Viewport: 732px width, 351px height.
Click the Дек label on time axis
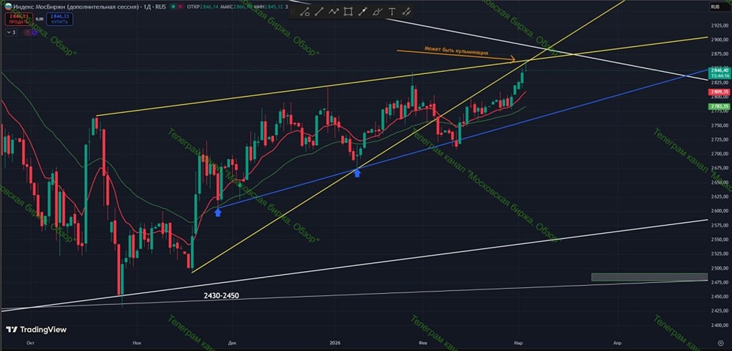pos(232,343)
